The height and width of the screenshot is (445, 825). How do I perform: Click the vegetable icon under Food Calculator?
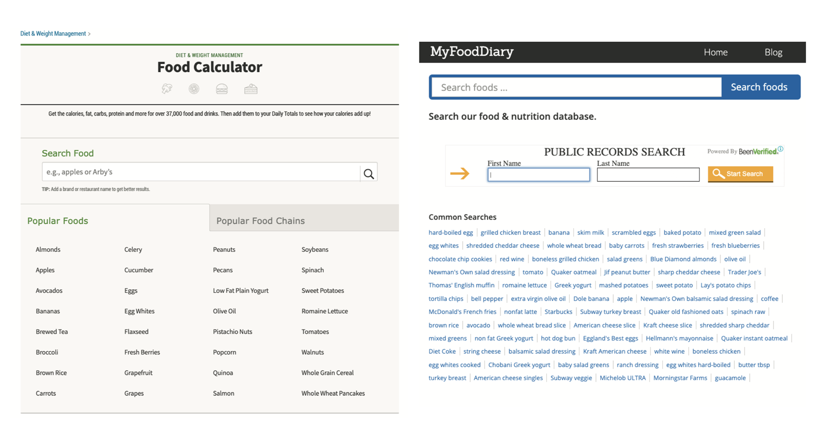point(167,89)
